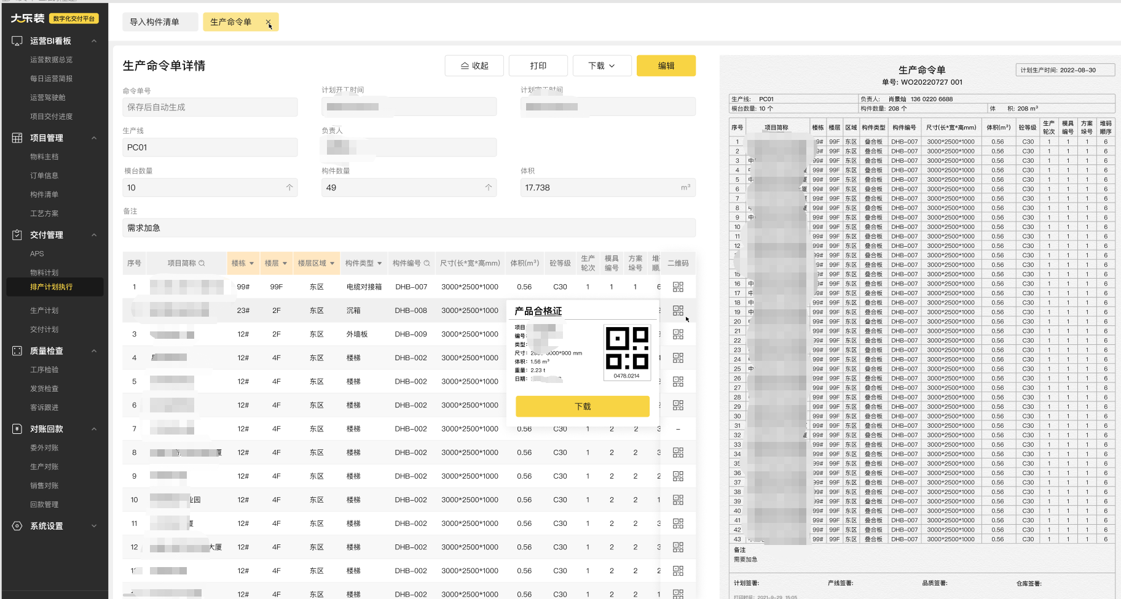Open 回款管理 in sidebar
1121x599 pixels.
click(x=44, y=504)
